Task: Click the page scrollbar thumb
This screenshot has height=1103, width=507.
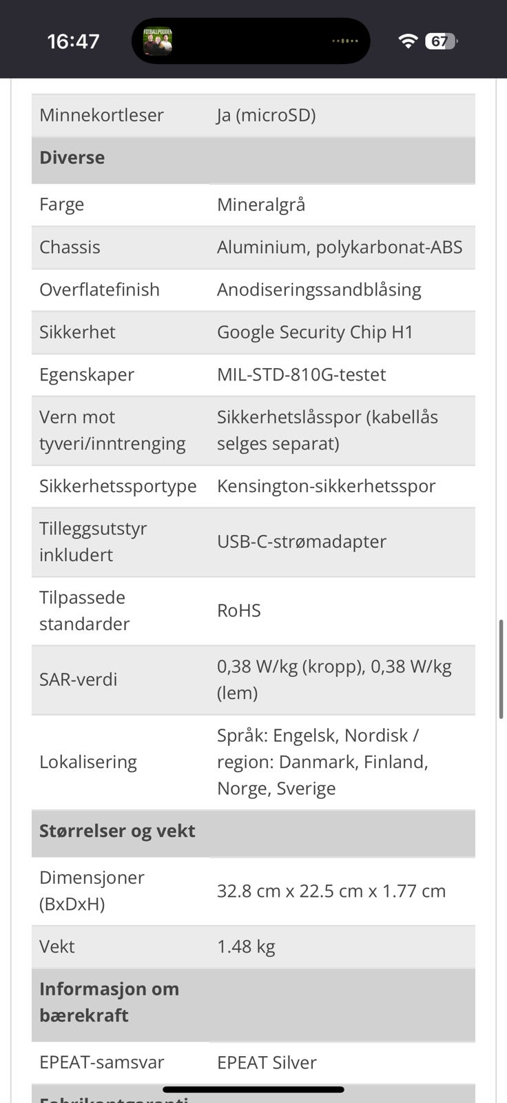Action: click(501, 669)
